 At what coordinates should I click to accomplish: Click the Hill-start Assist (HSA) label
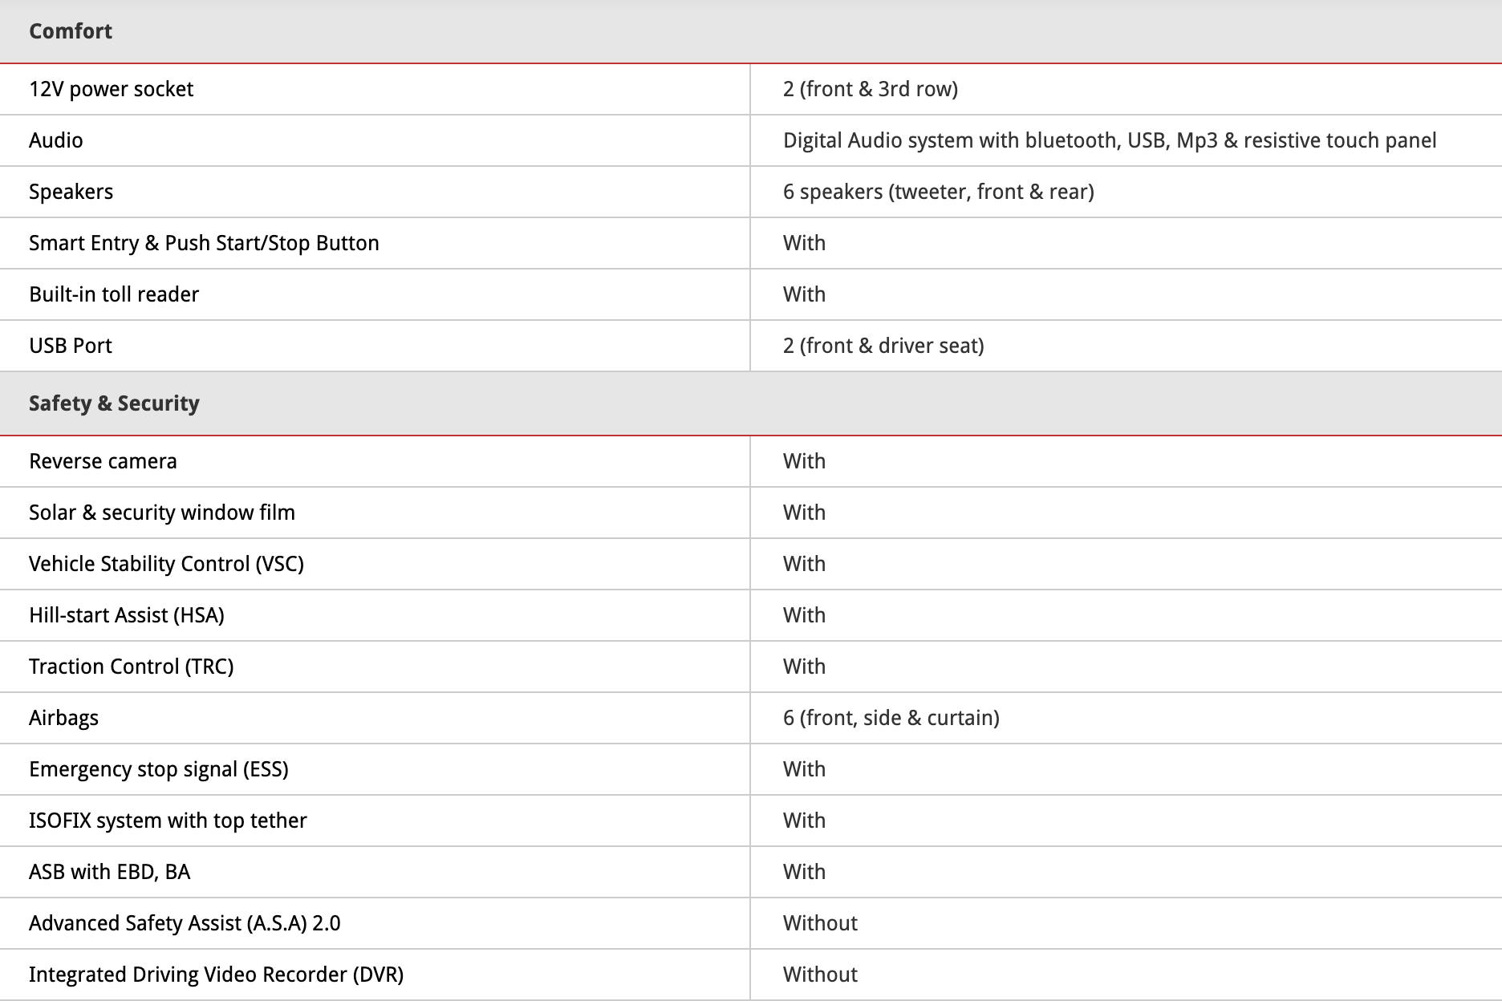[127, 615]
